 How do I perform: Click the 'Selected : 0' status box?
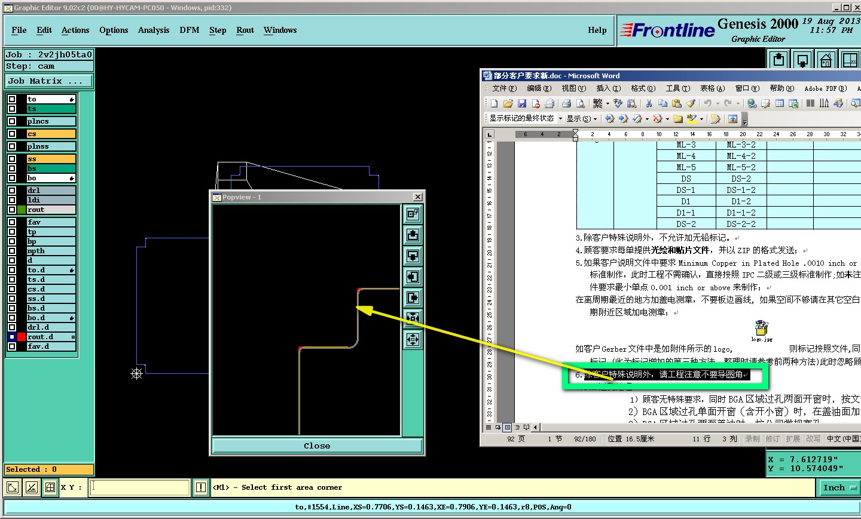point(49,469)
